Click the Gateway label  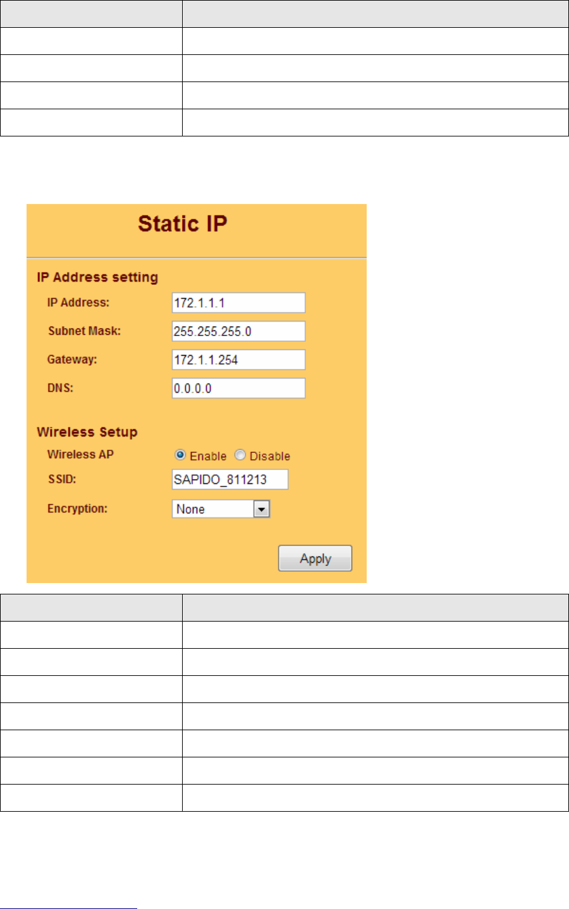pyautogui.click(x=72, y=359)
